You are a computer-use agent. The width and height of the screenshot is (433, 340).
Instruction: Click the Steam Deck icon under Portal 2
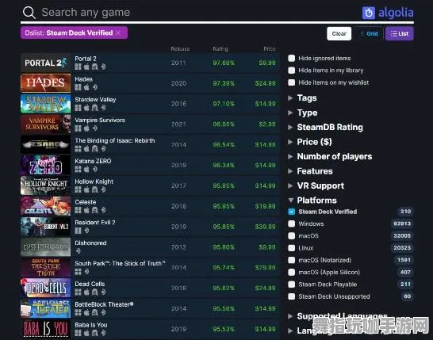tap(103, 67)
